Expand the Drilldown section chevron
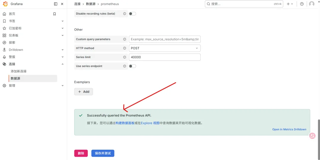The height and width of the screenshot is (160, 320). coord(63,50)
